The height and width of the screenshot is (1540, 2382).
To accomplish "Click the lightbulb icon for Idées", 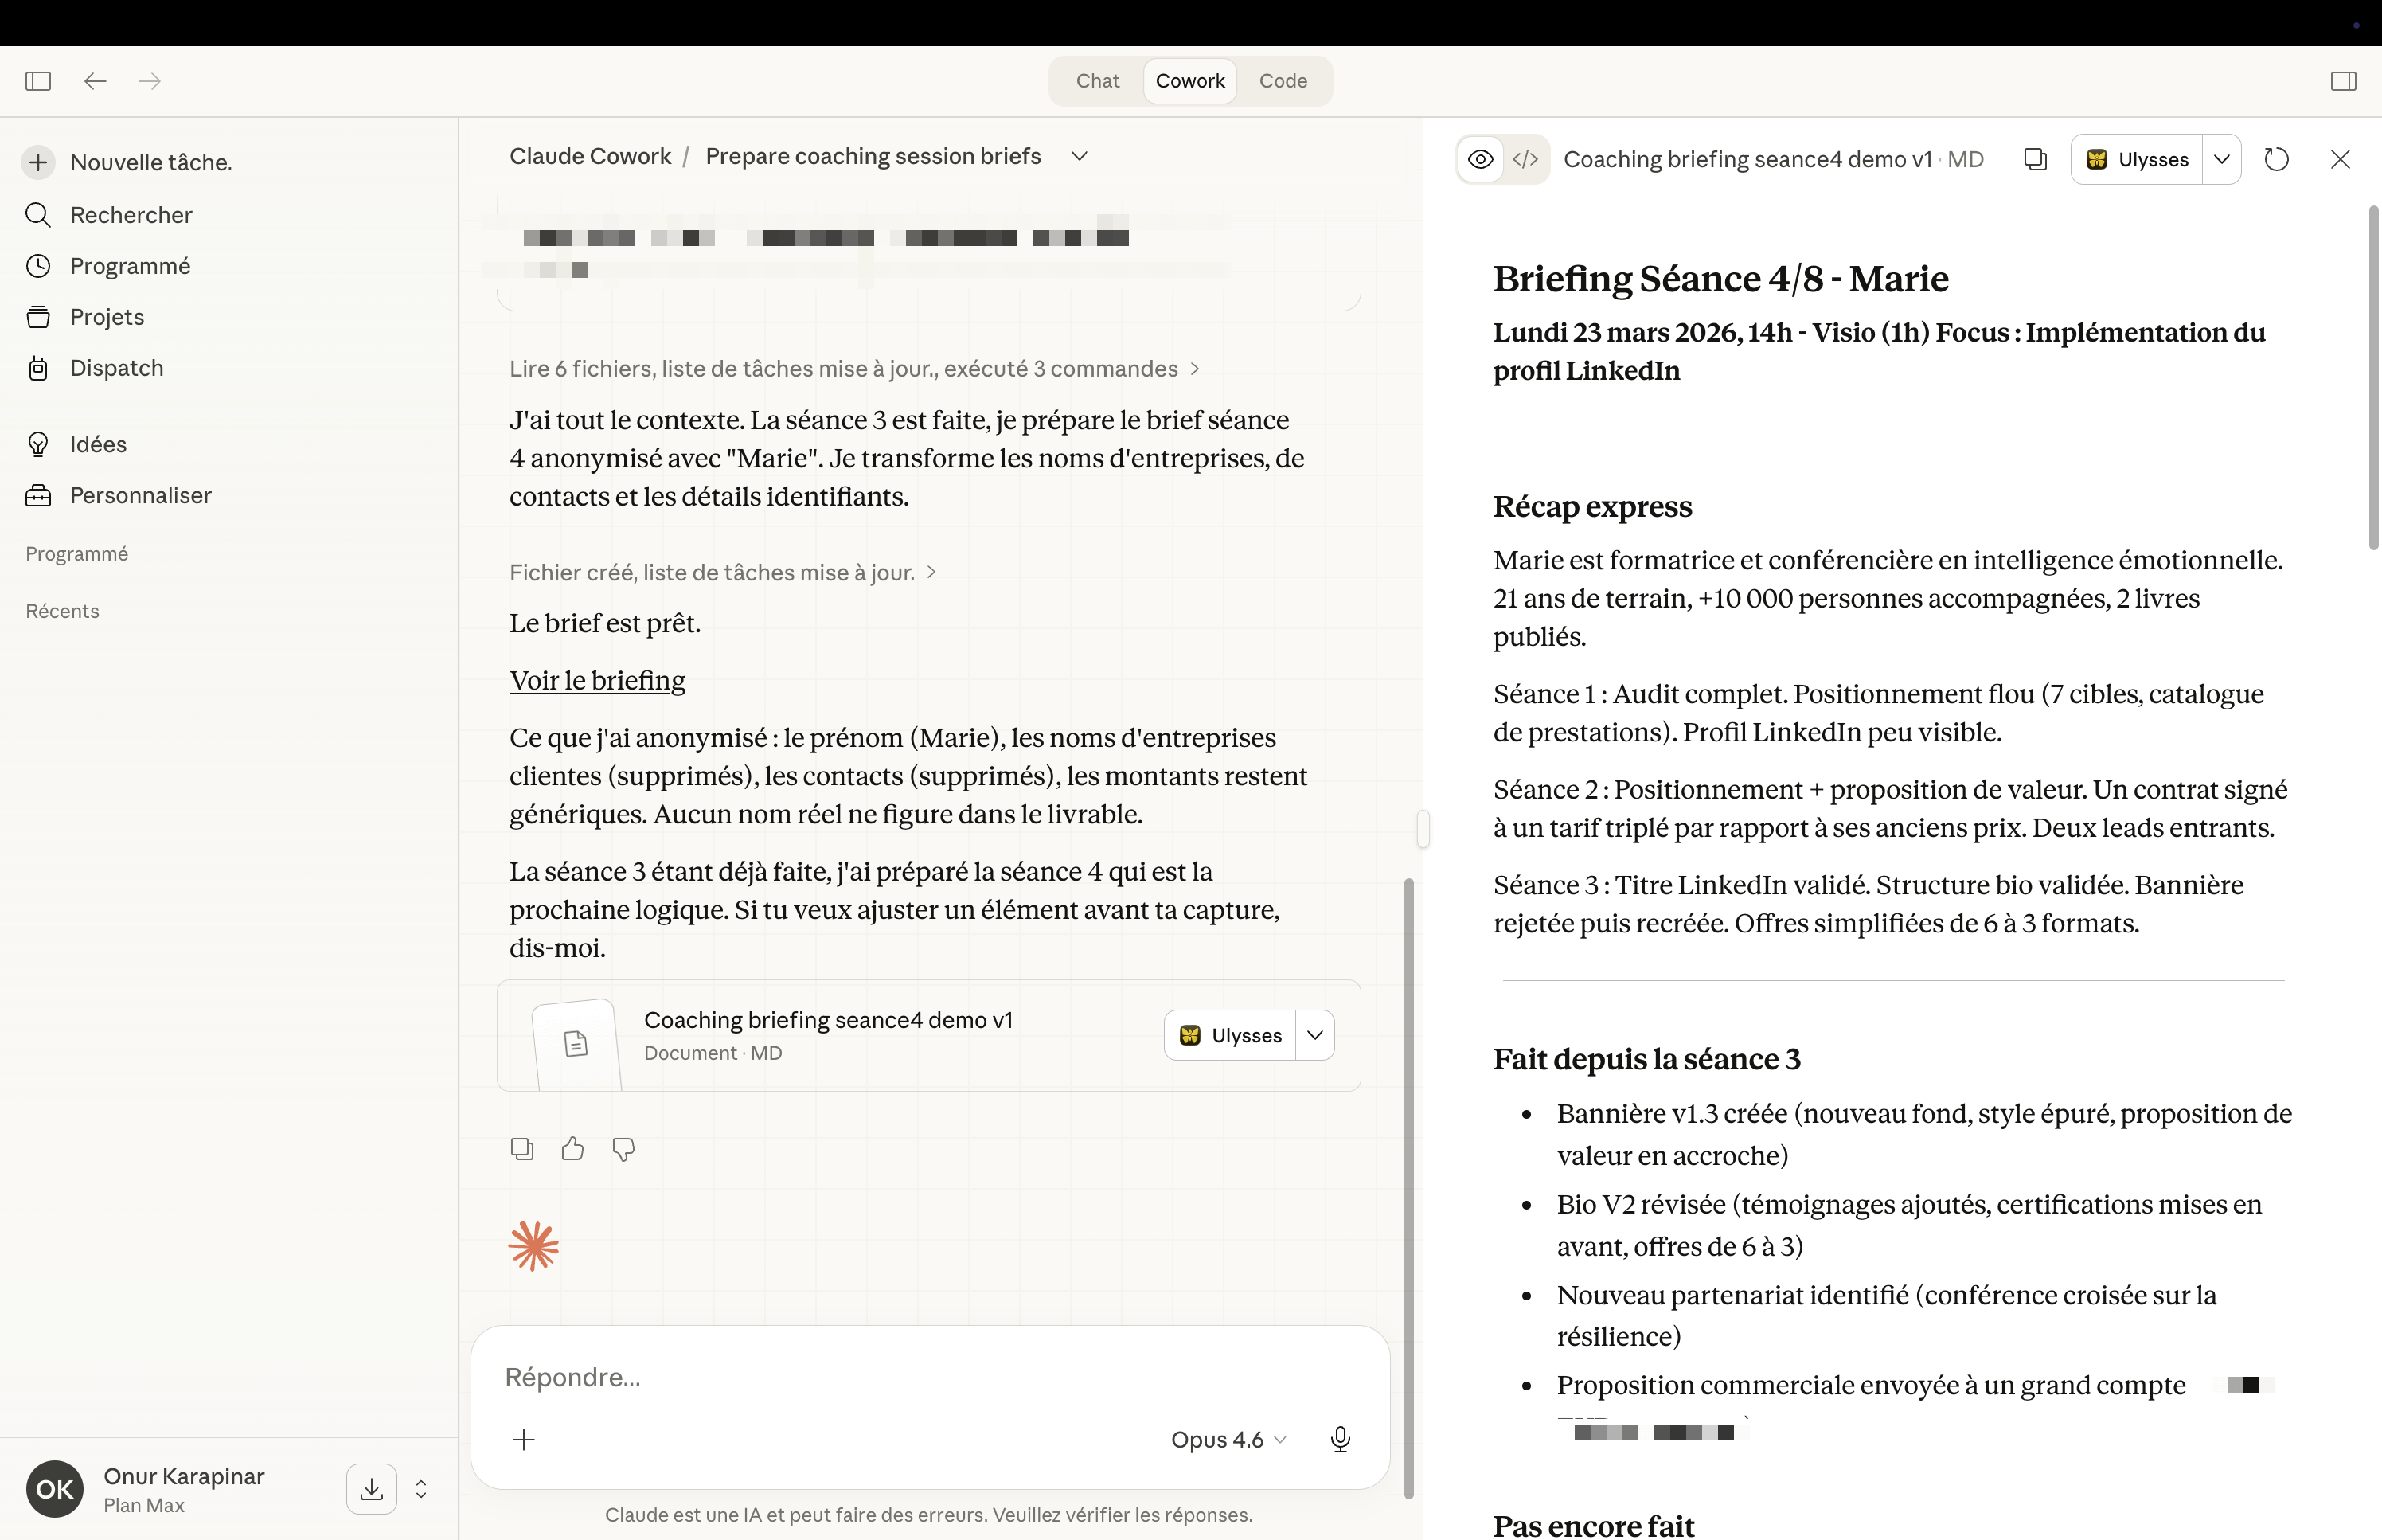I will click(38, 444).
